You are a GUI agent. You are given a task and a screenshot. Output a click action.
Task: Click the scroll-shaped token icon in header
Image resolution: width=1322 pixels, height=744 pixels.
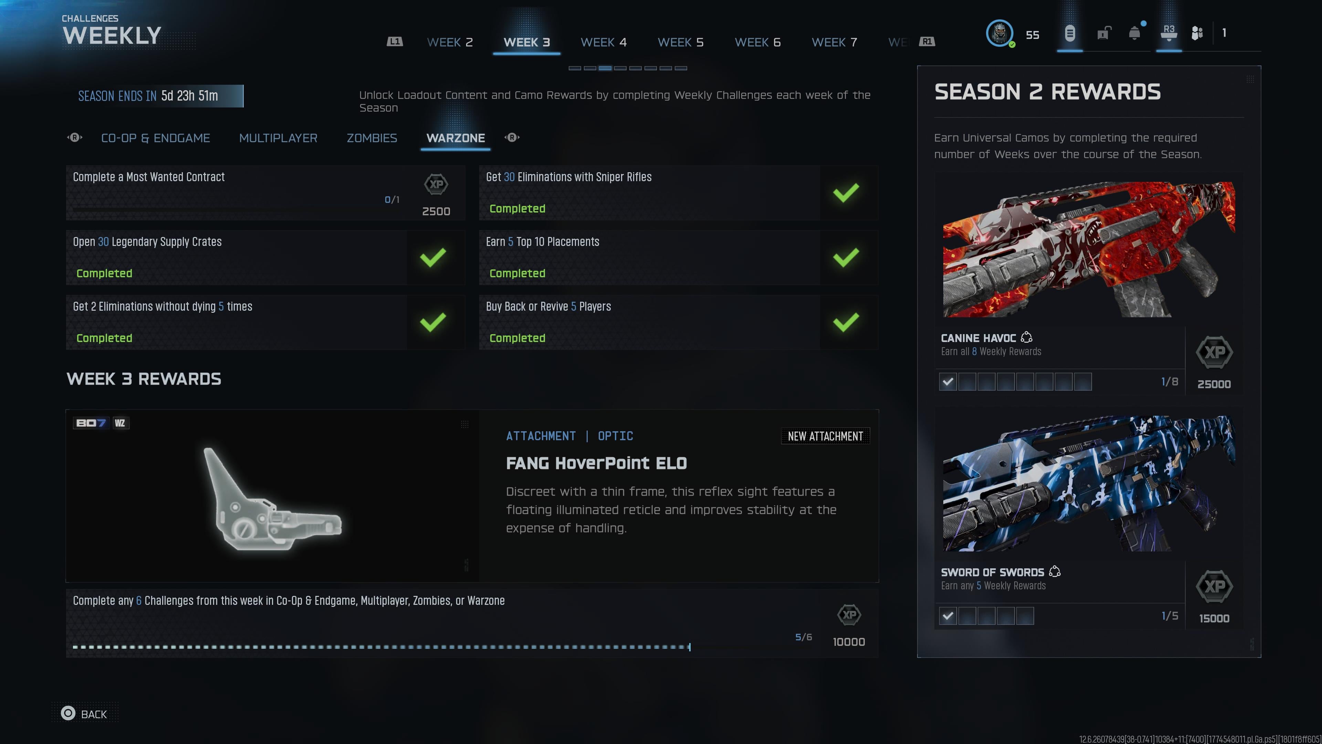pos(1070,33)
